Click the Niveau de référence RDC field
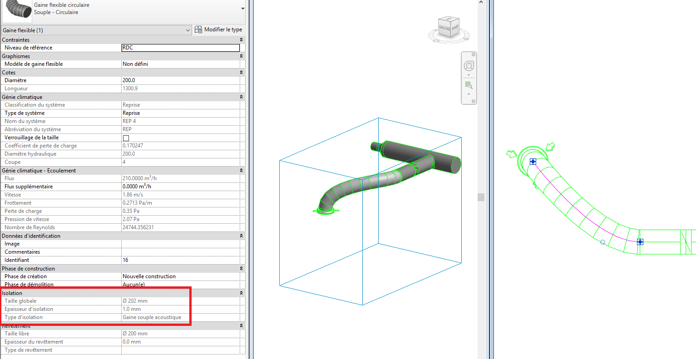 [180, 48]
